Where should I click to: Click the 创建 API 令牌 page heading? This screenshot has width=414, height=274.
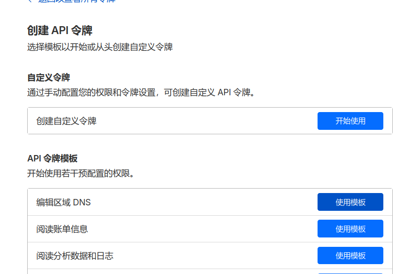click(59, 31)
